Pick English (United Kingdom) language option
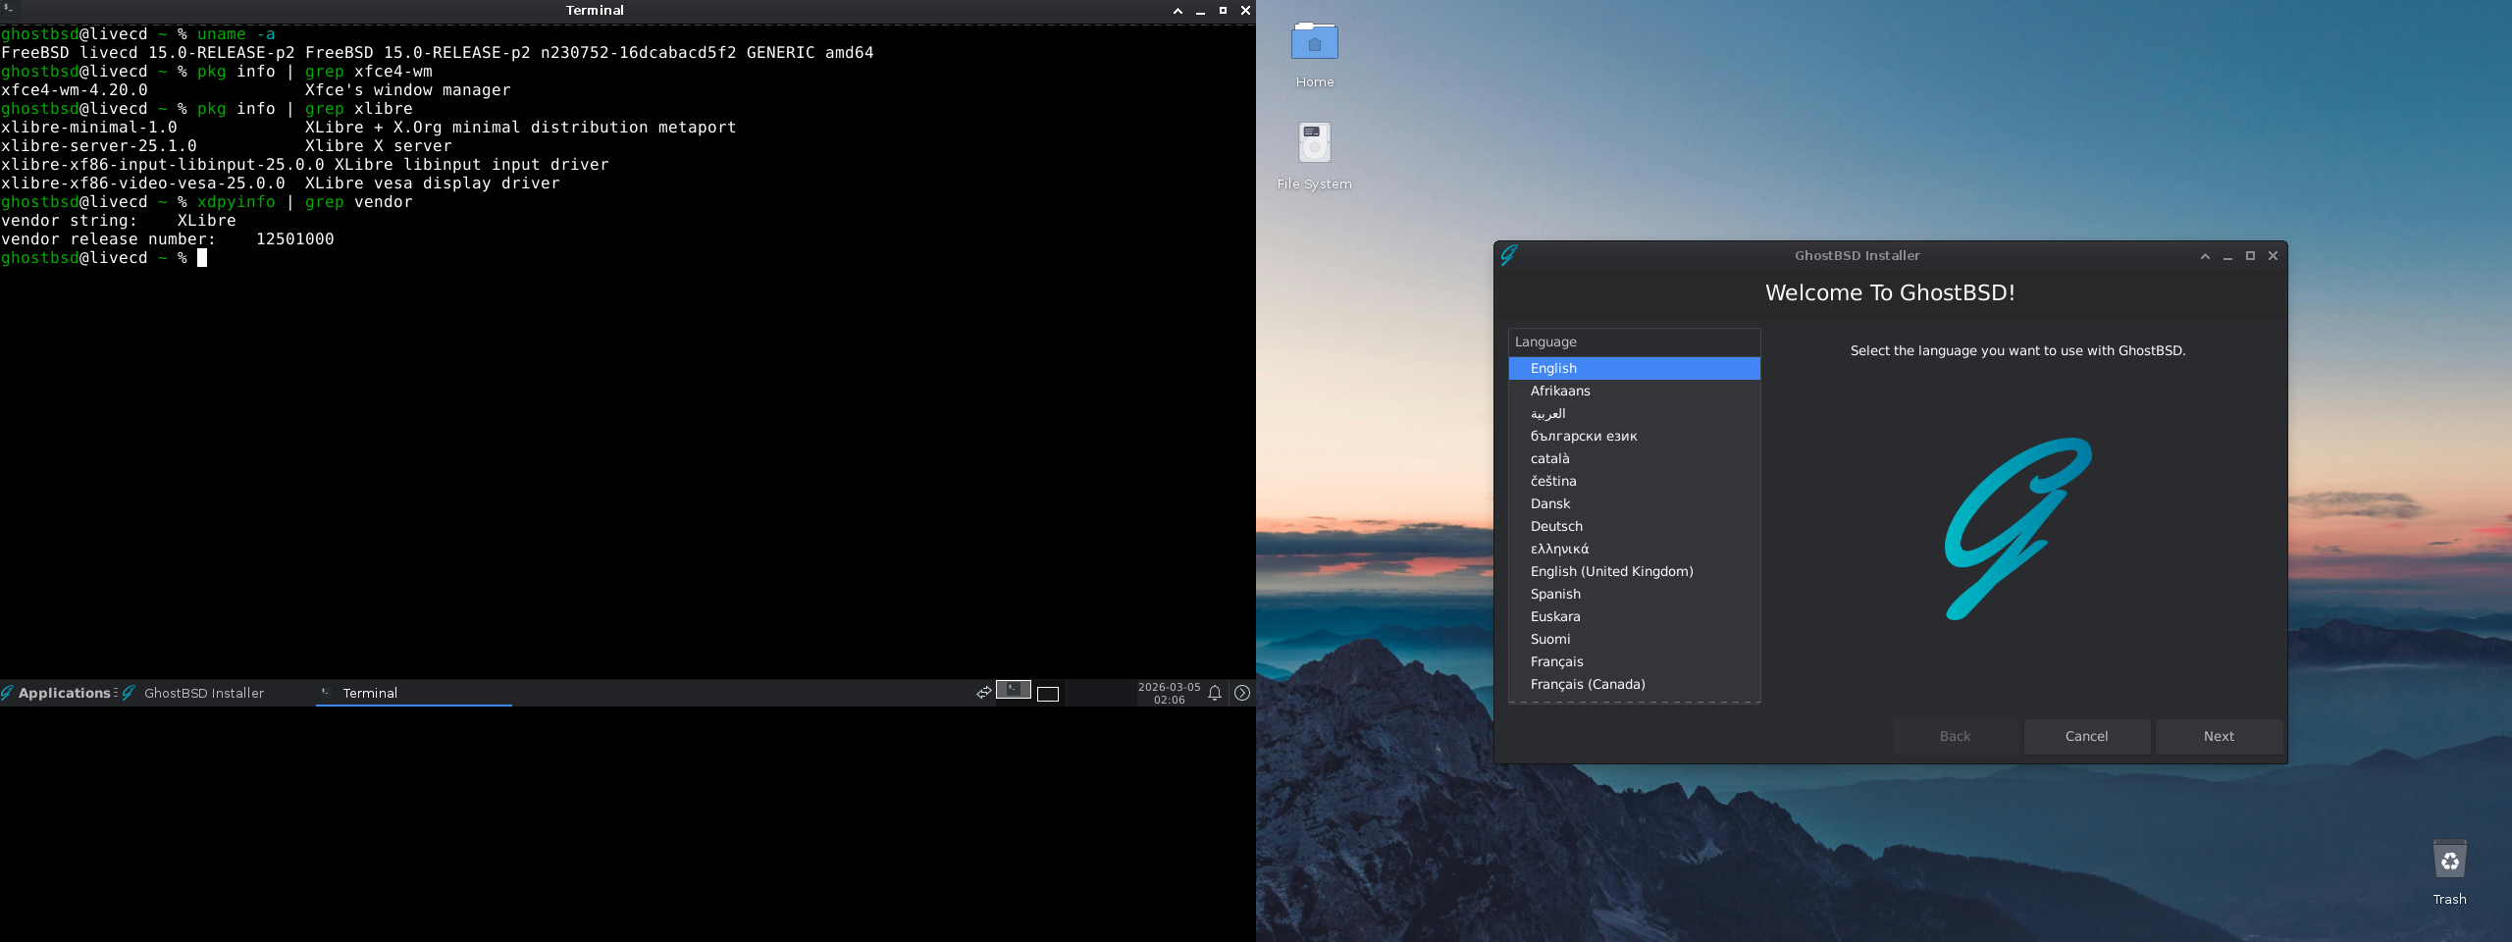The image size is (2512, 942). point(1611,571)
